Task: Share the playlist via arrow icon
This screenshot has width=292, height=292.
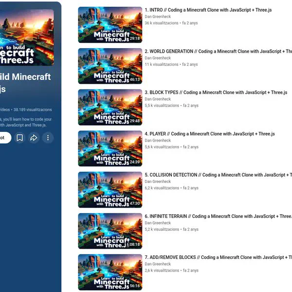Action: pos(34,138)
